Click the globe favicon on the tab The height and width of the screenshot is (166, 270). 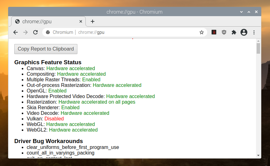17,21
